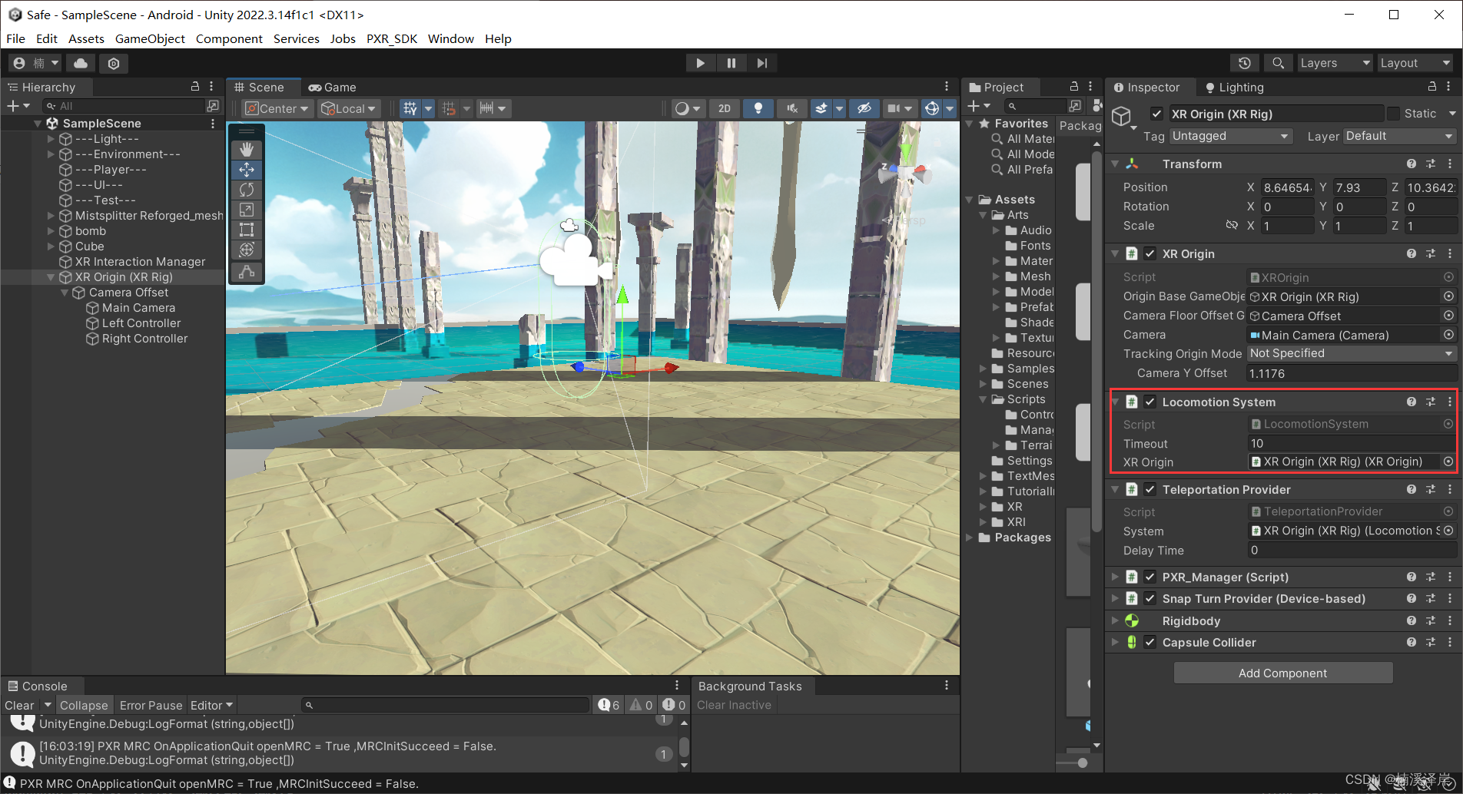1463x794 pixels.
Task: Select the Rotate tool
Action: tap(247, 189)
